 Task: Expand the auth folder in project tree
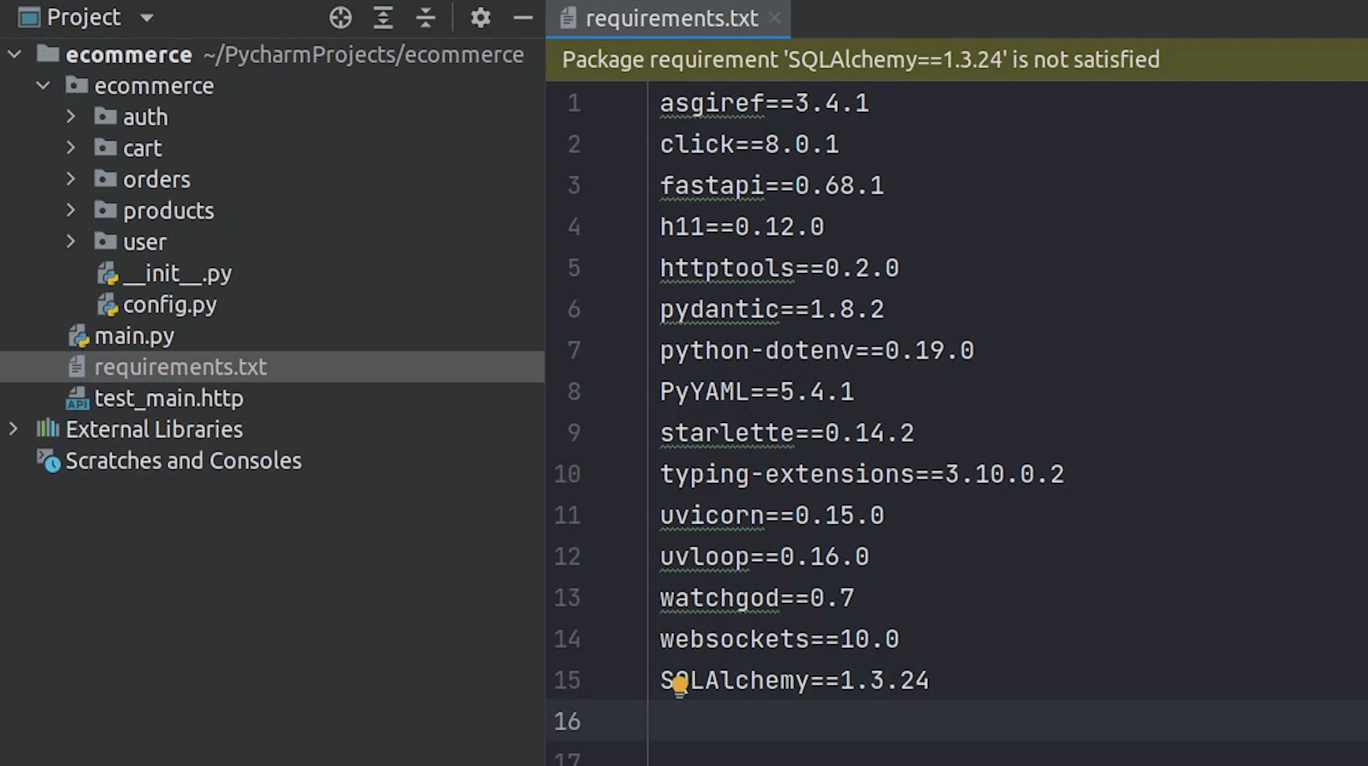73,116
